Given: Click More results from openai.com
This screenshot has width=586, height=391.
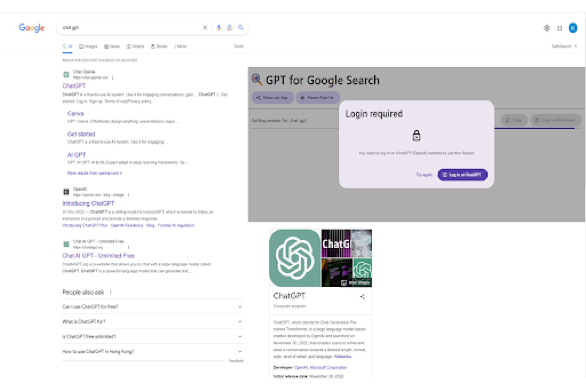Looking at the screenshot, I should (95, 173).
